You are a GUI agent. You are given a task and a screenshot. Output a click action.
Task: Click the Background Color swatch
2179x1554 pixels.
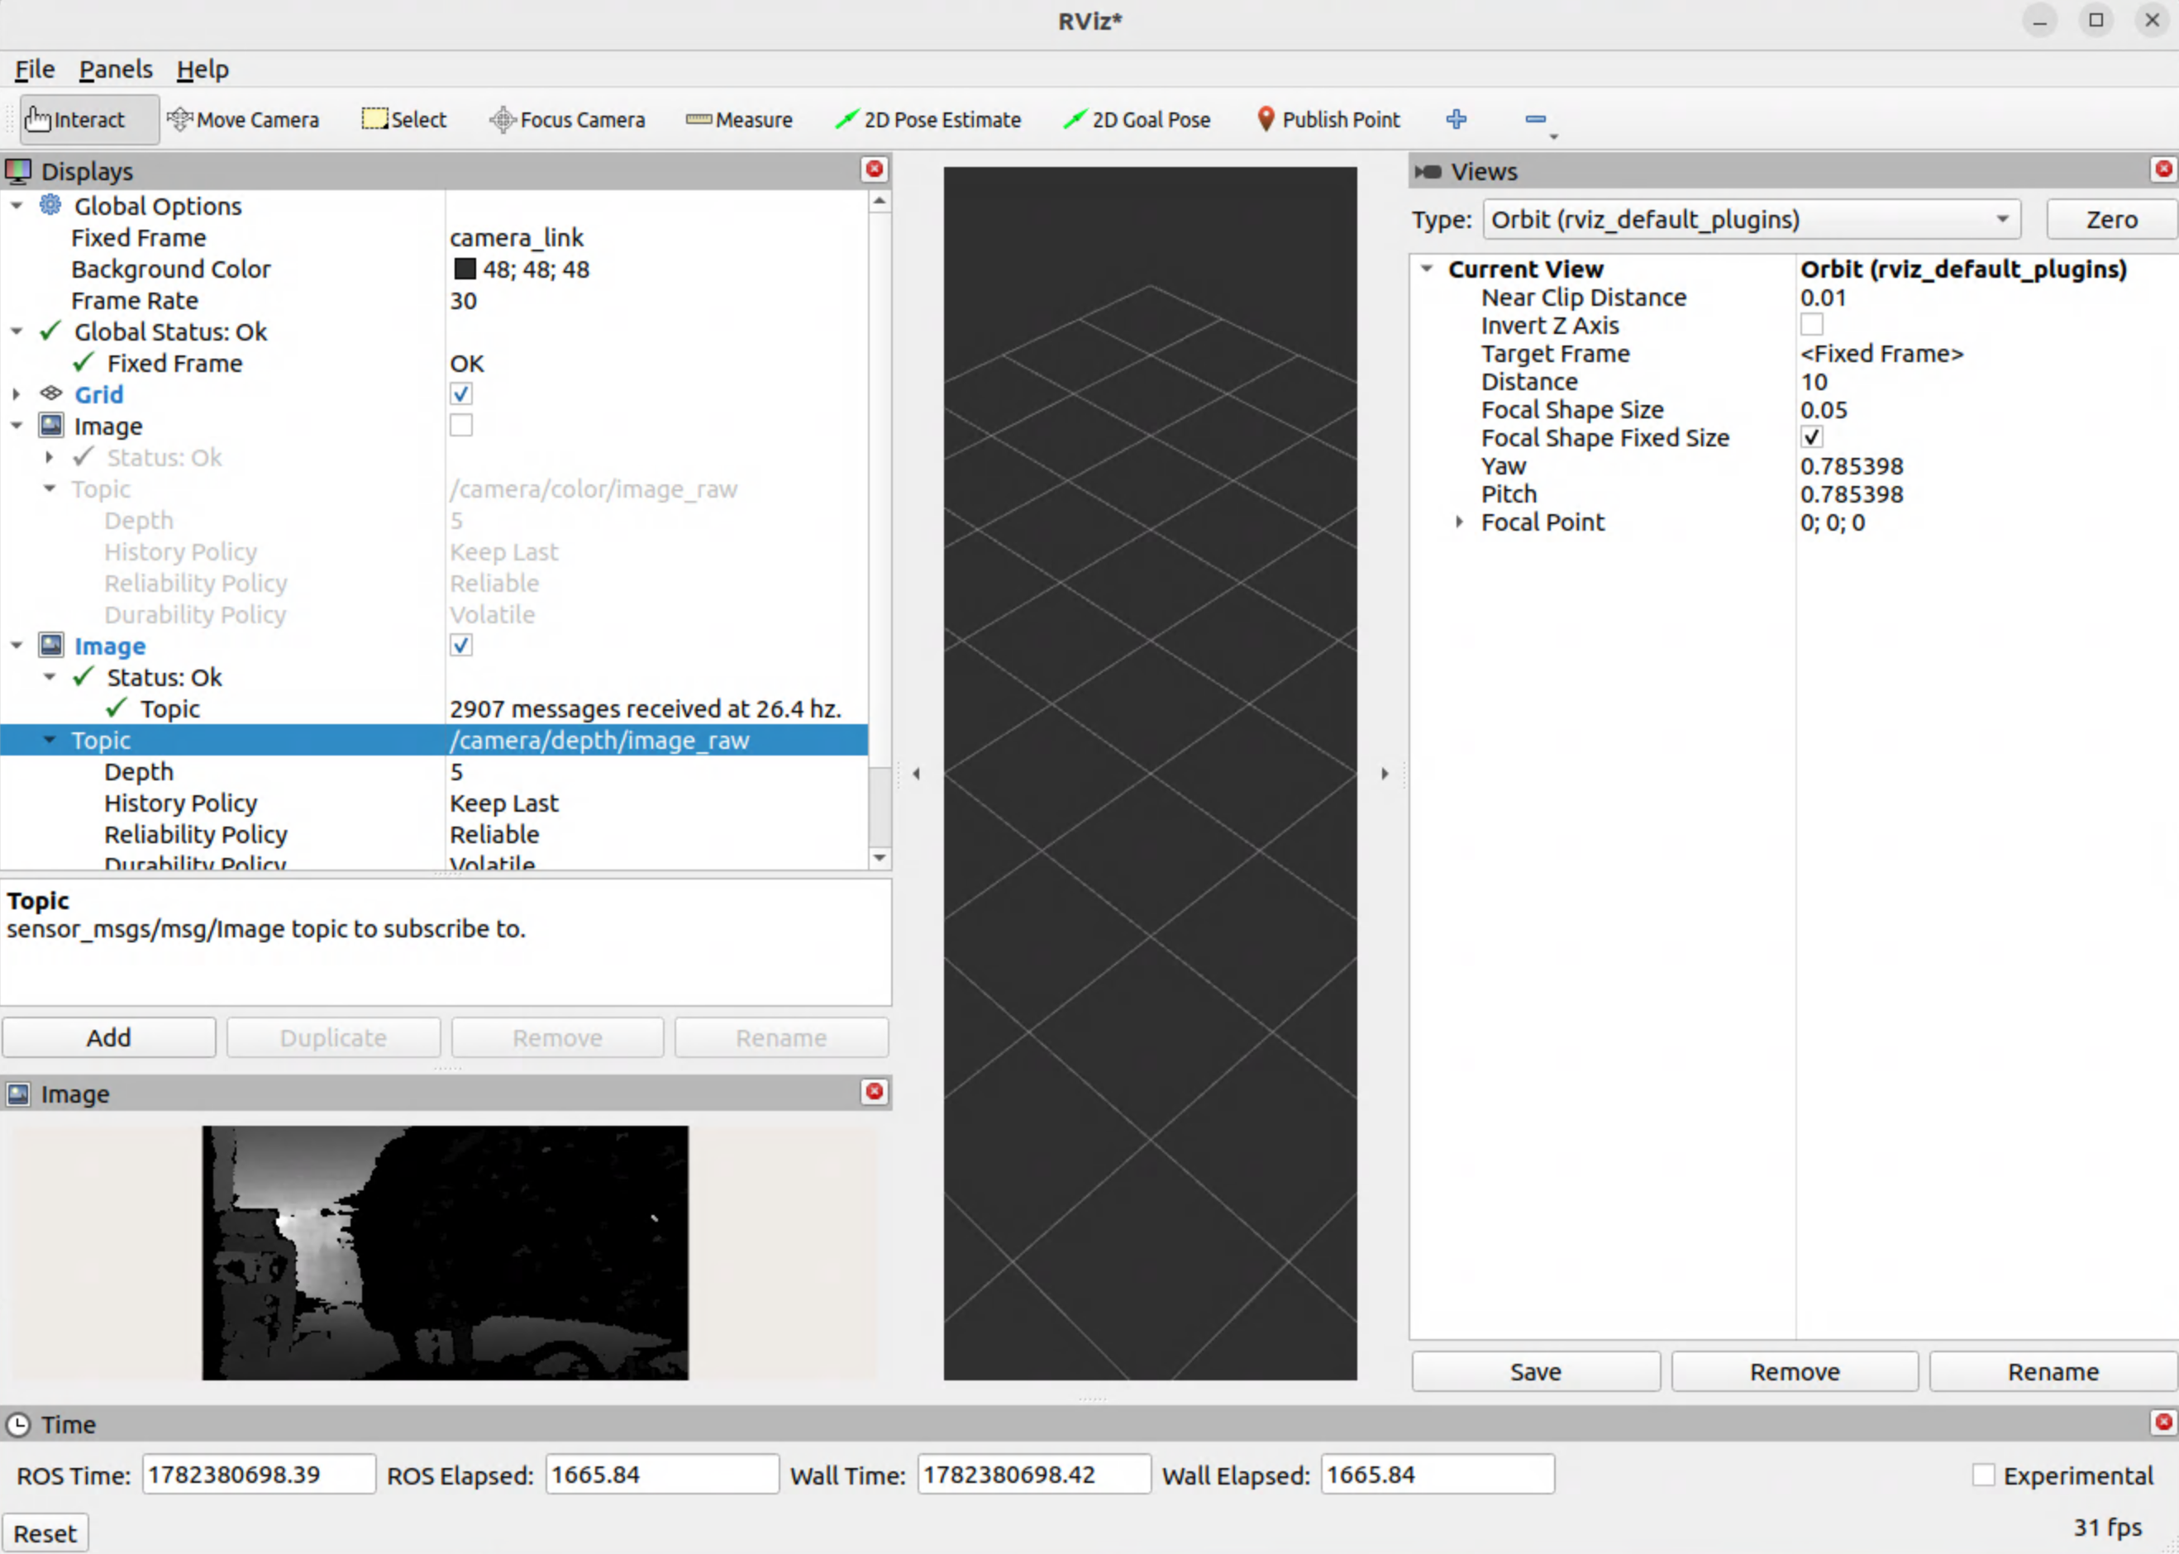(464, 269)
